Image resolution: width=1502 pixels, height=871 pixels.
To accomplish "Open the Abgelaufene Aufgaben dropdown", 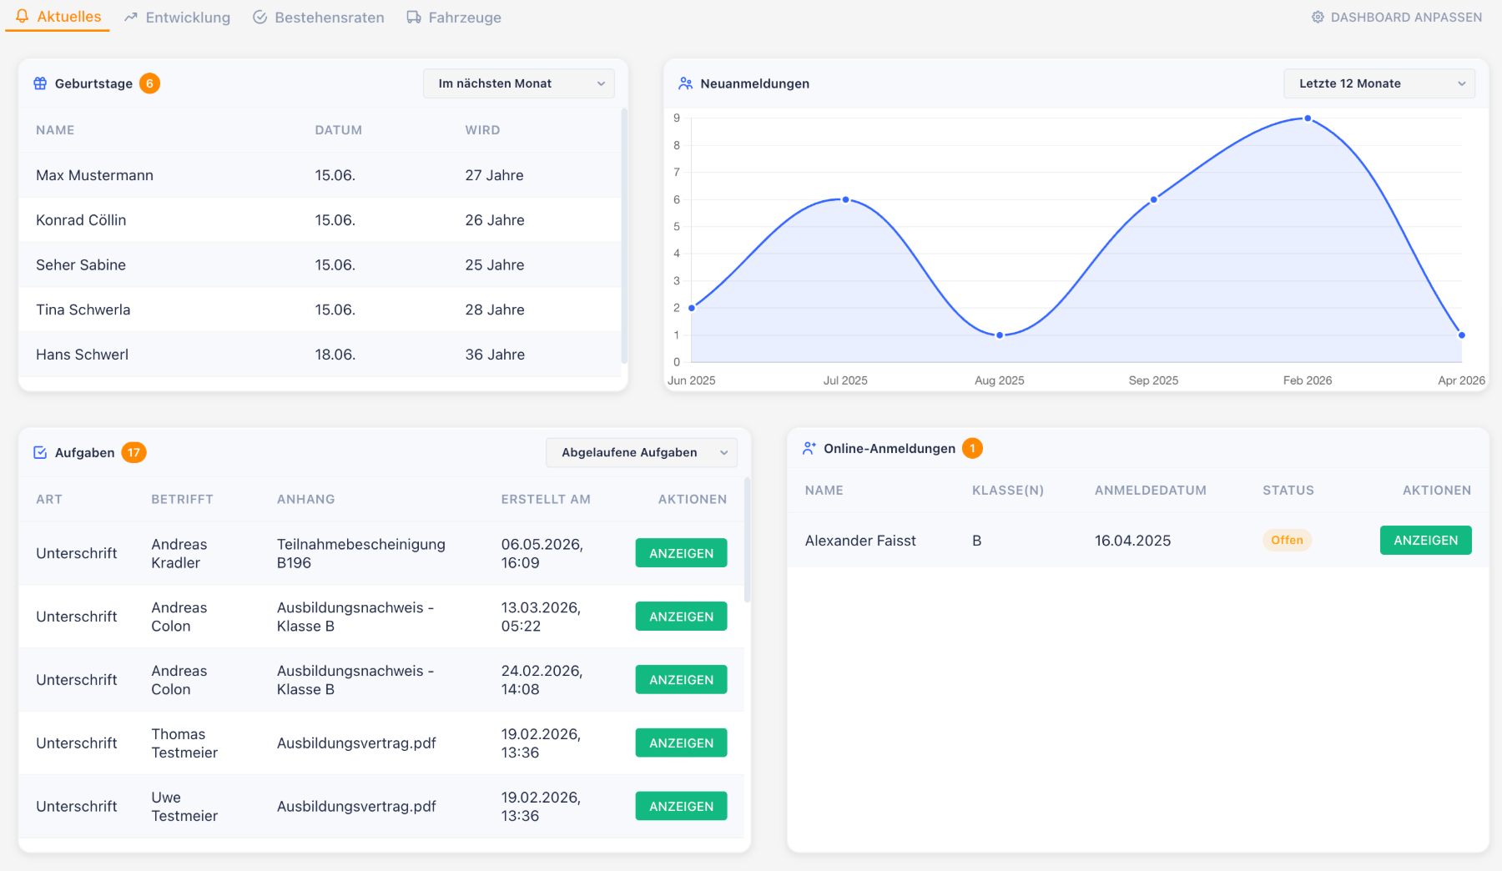I will [x=642, y=452].
